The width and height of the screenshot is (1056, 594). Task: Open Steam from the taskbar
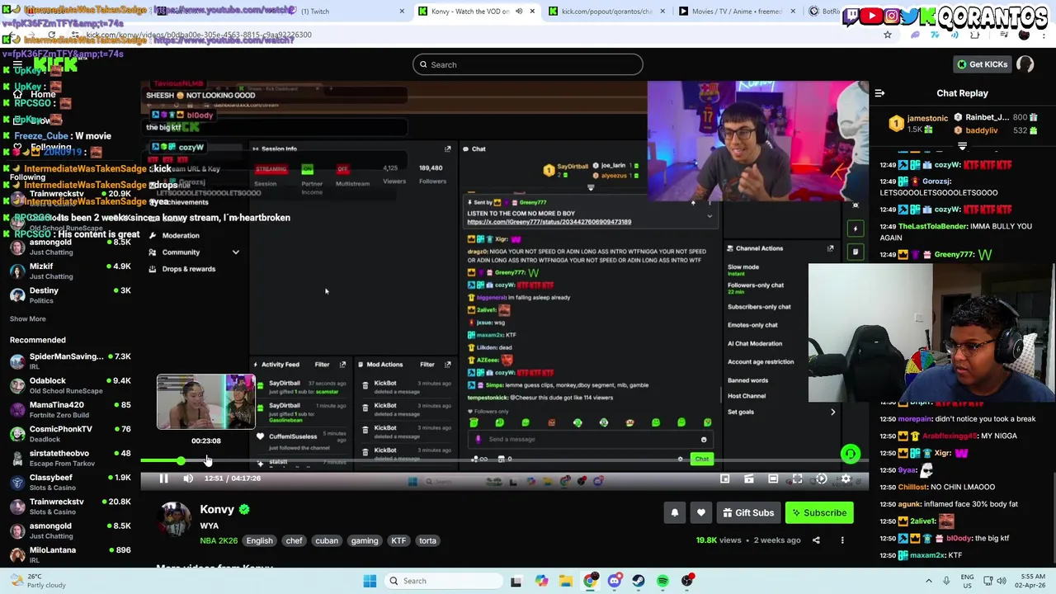(x=639, y=581)
